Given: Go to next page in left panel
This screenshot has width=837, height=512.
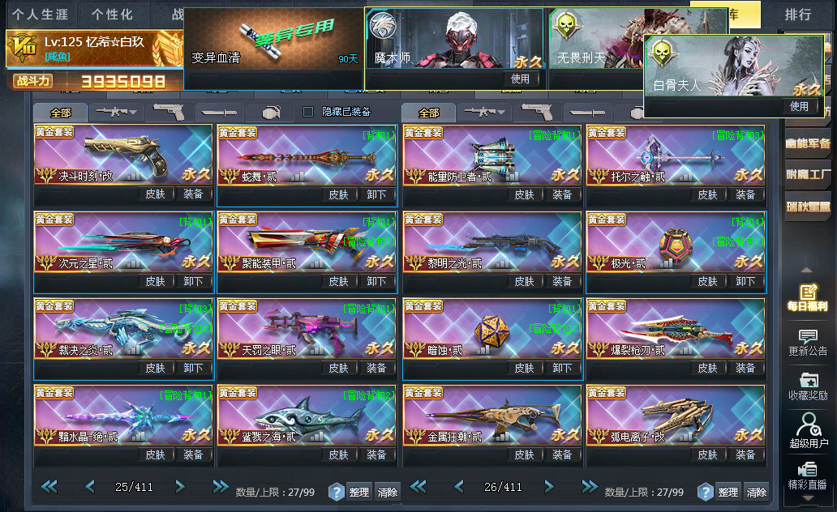Looking at the screenshot, I should tap(180, 486).
